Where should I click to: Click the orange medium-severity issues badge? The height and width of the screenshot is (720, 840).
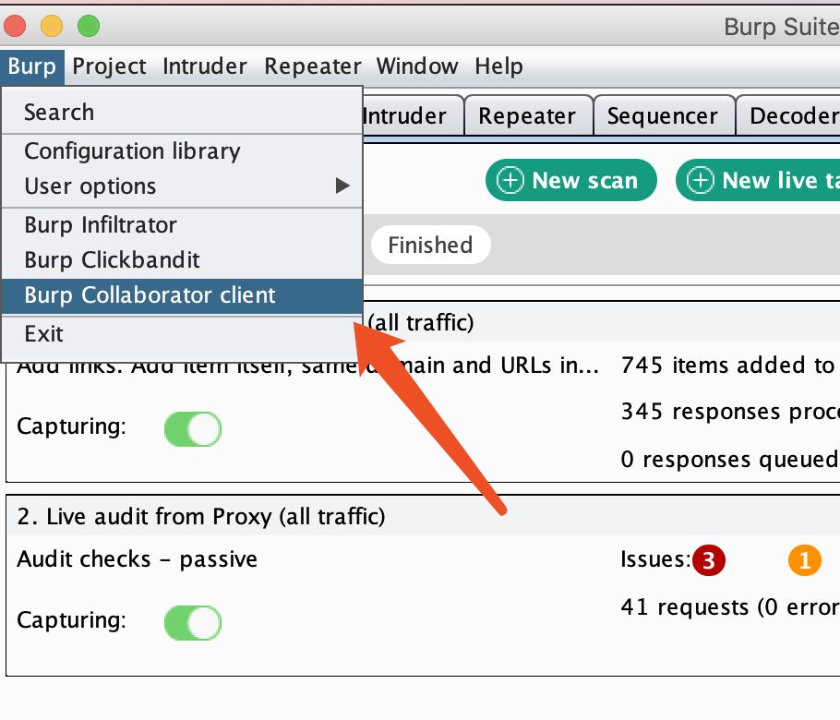[x=804, y=559]
